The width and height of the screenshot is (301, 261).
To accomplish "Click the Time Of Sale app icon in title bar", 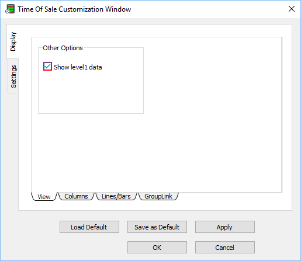I will click(10, 9).
